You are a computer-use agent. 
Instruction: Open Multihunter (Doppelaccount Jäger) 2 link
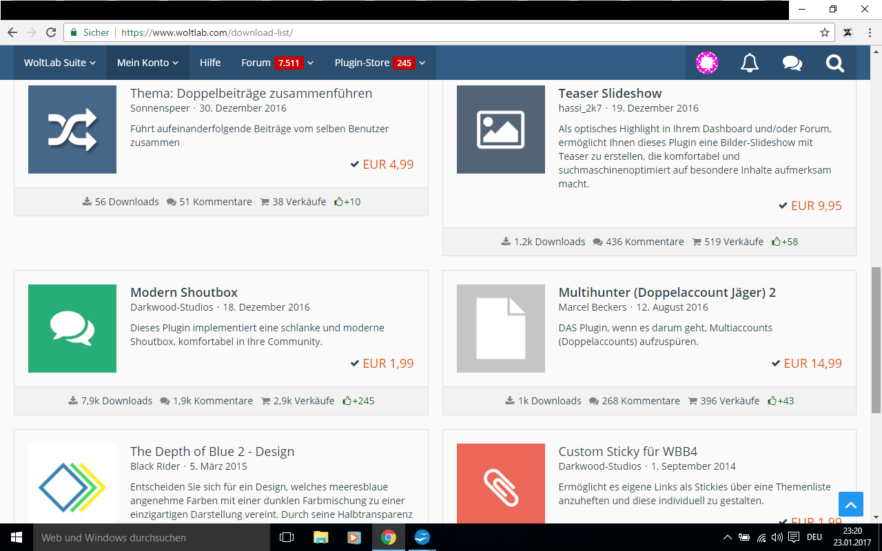pyautogui.click(x=666, y=293)
